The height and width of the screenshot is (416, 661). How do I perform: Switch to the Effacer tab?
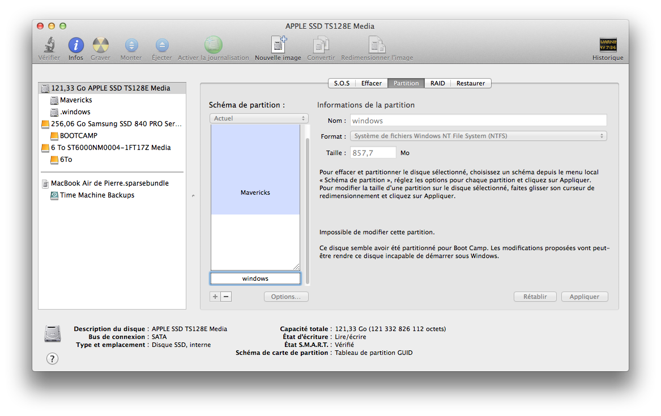pyautogui.click(x=372, y=83)
